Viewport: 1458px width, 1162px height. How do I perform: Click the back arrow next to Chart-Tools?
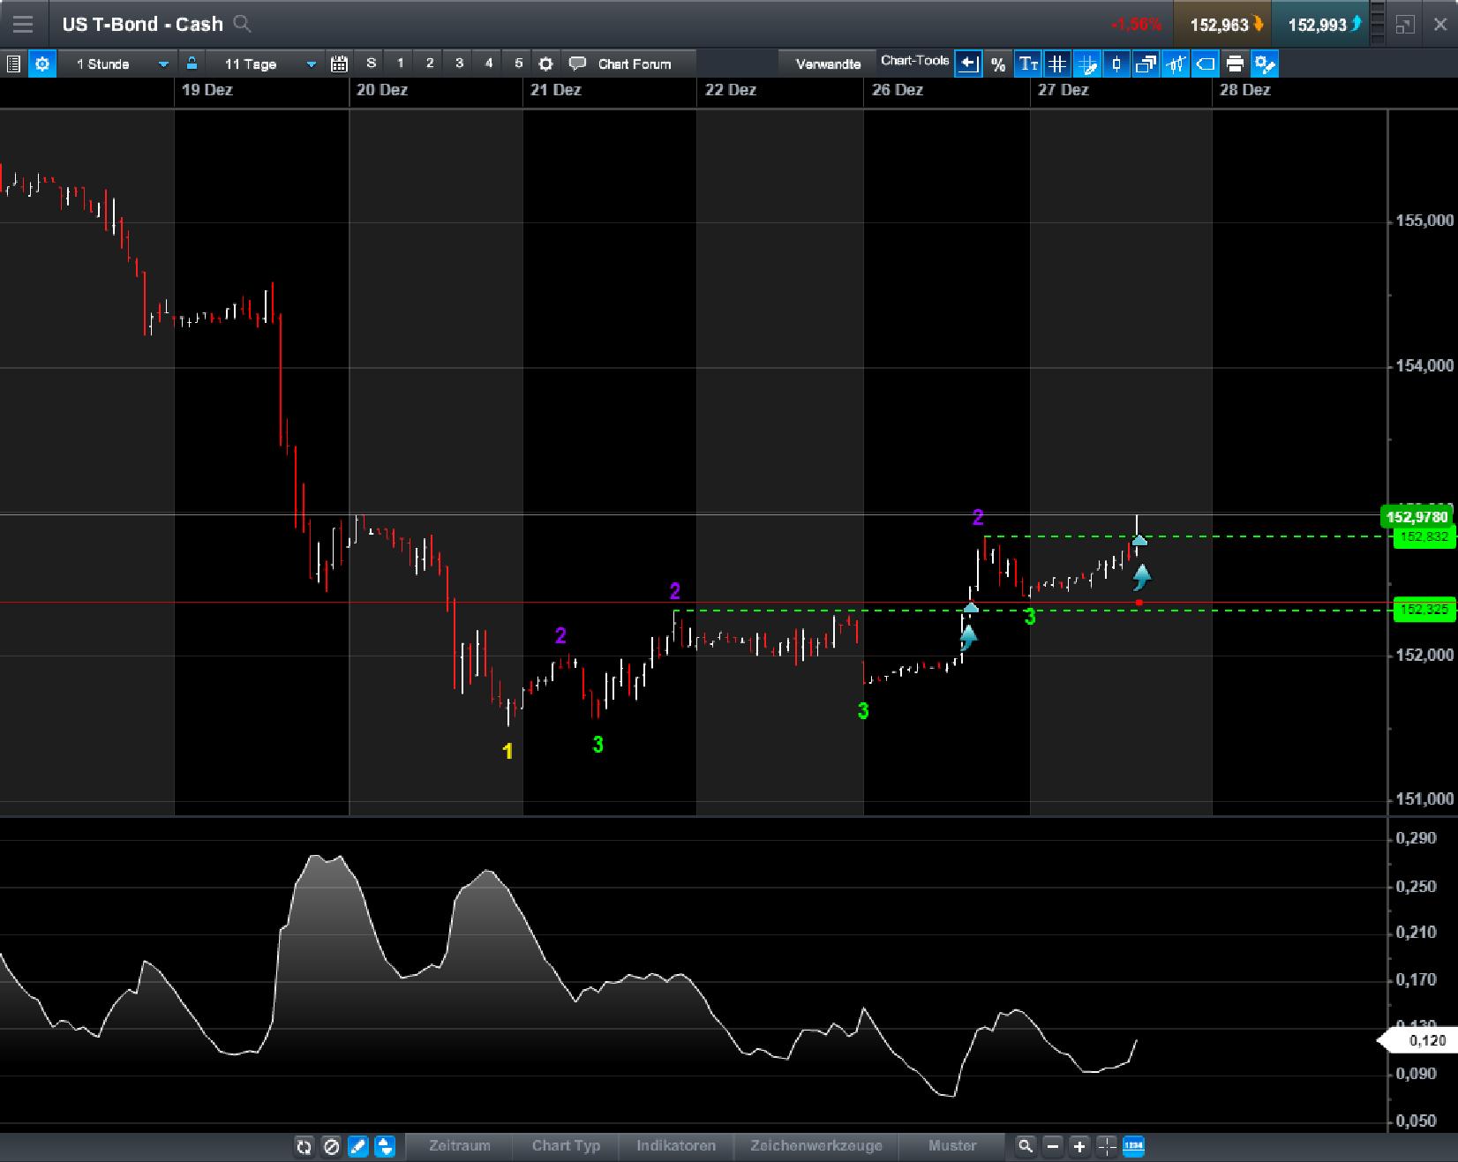click(x=968, y=64)
